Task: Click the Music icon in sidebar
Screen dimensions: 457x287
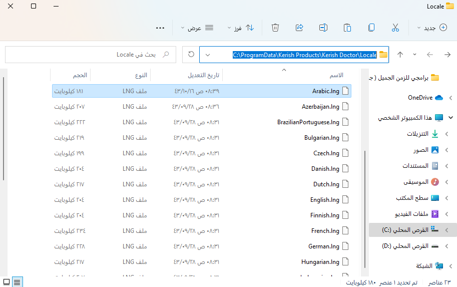Action: pos(435,182)
